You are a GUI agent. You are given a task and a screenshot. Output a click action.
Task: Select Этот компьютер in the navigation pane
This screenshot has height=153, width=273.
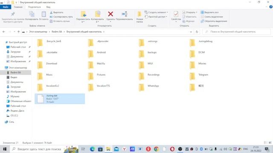pos(16,68)
